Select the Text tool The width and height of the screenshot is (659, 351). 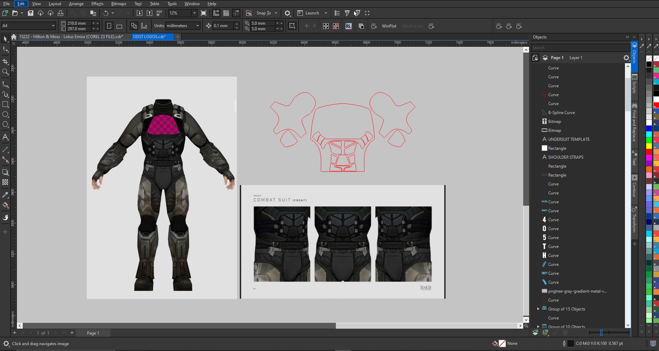pyautogui.click(x=5, y=137)
